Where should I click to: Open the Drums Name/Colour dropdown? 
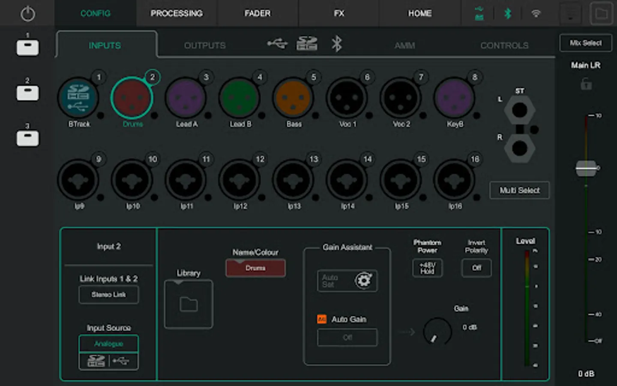coord(255,268)
